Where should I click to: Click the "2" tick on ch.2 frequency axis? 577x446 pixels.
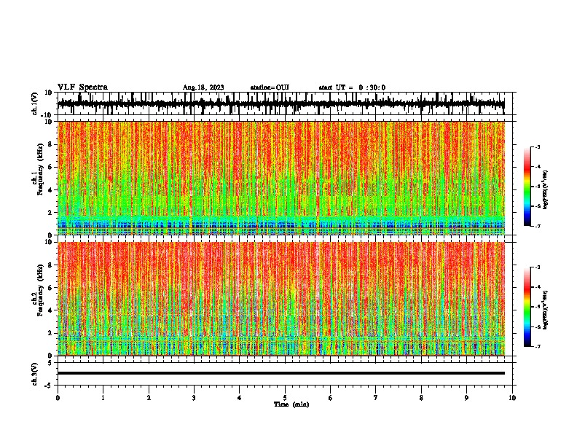coord(50,333)
